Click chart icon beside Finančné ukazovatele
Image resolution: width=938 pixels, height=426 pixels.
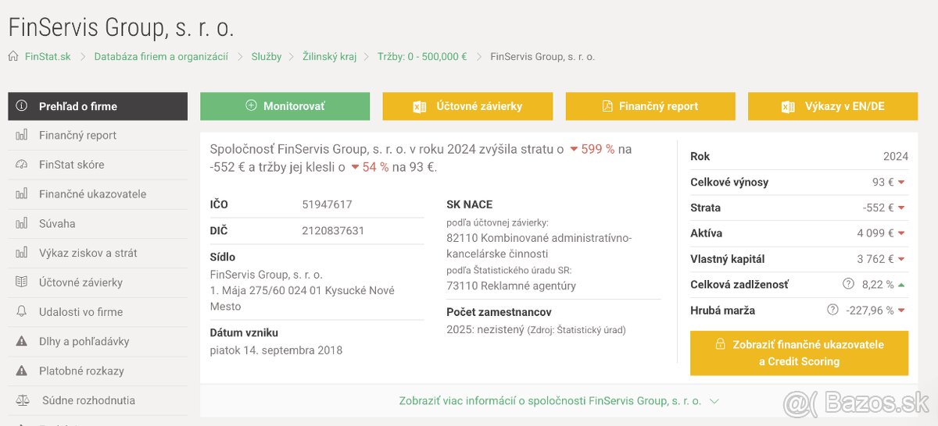22,194
